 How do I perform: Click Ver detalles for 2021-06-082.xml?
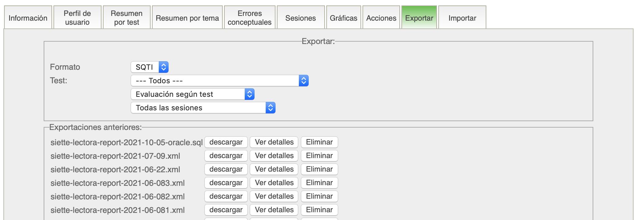pyautogui.click(x=274, y=196)
